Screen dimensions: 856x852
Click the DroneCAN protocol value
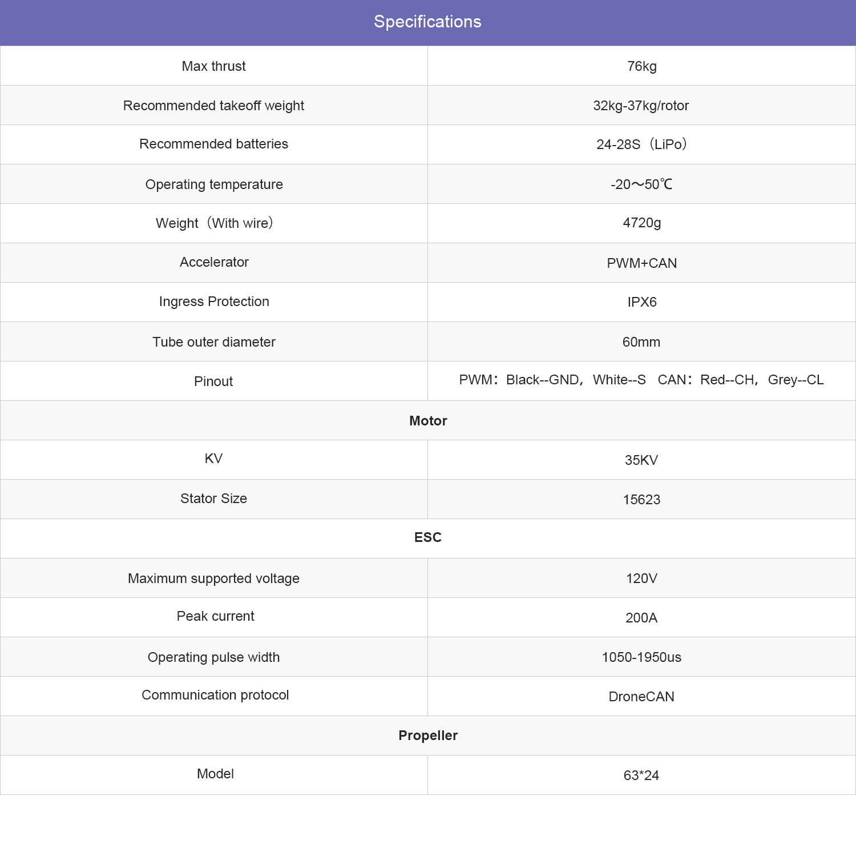coord(641,697)
